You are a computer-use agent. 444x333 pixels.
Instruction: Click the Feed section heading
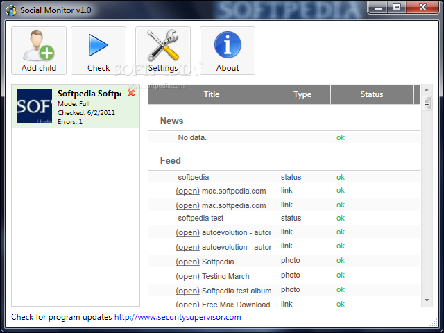(170, 160)
